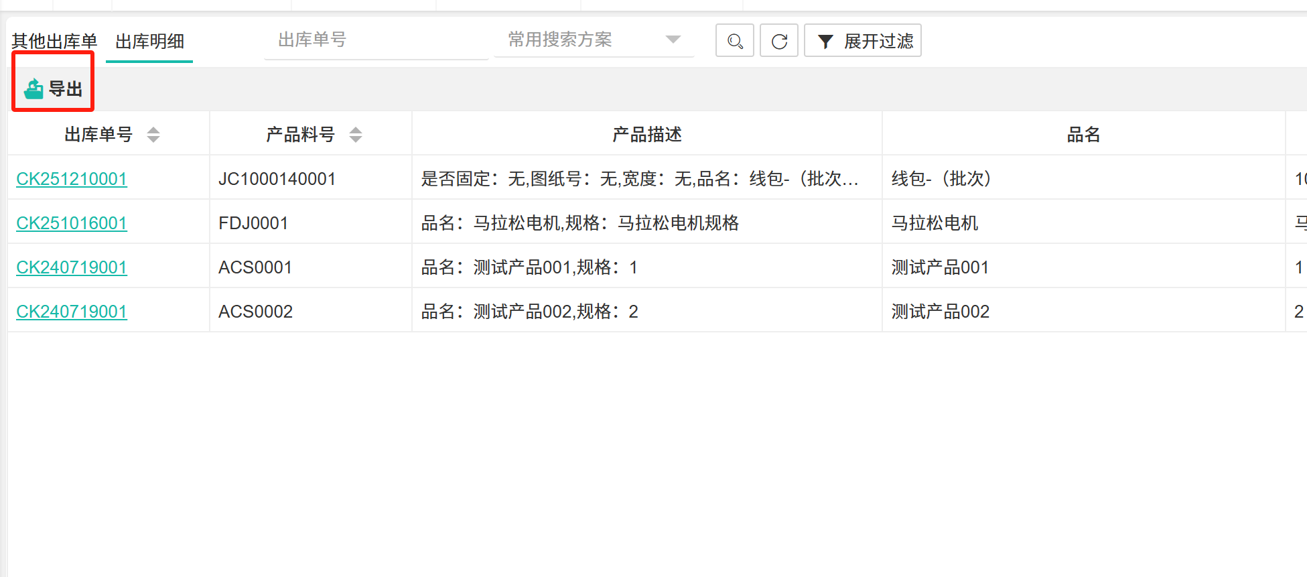
Task: Click the funnel filter icon
Action: 825,42
